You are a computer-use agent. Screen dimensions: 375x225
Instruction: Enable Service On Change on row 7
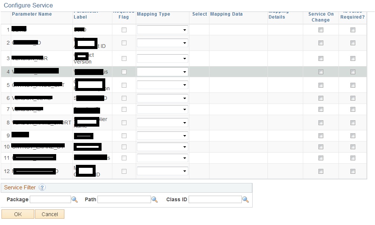[321, 109]
